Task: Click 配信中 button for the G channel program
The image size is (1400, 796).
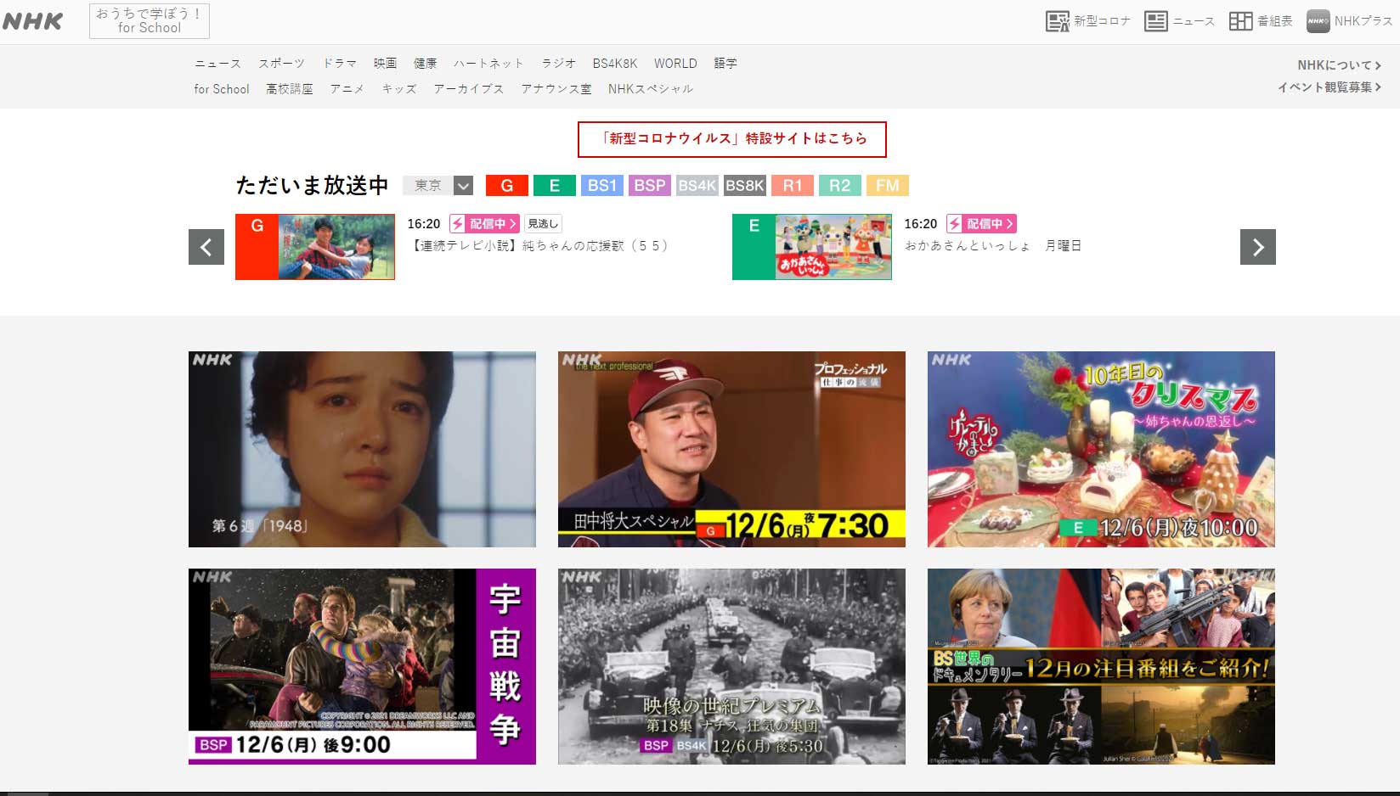Action: point(484,224)
